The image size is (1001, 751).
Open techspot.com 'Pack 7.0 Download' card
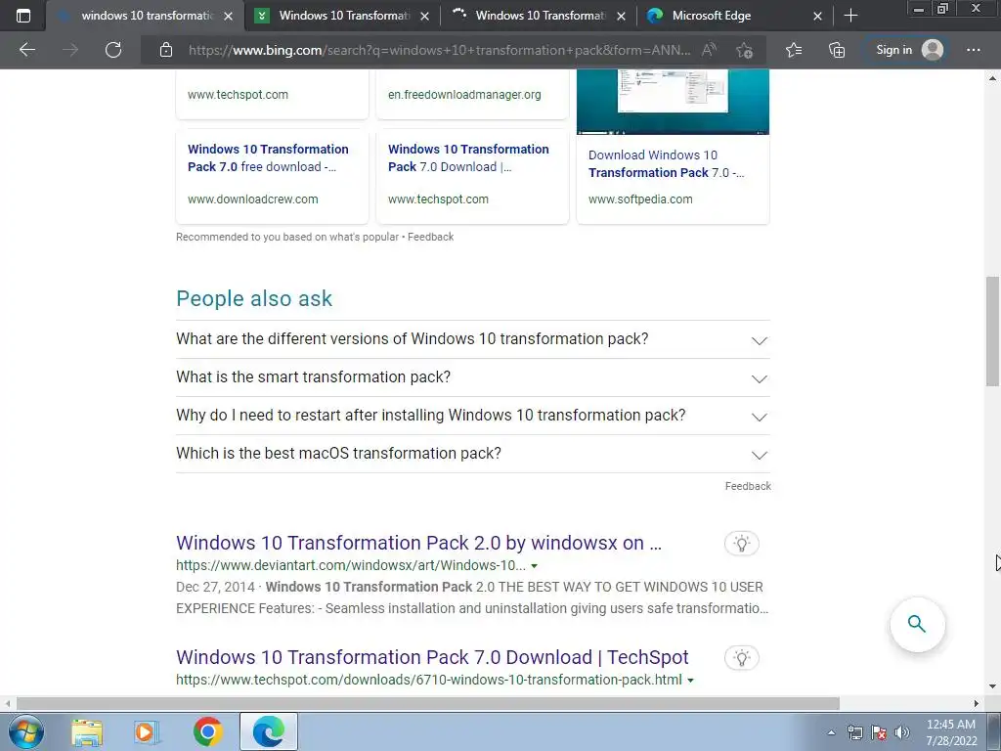point(472,176)
